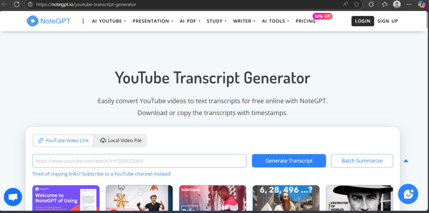Open the Destroyer of Worlds thumbnail
429x213 pixels.
359,198
